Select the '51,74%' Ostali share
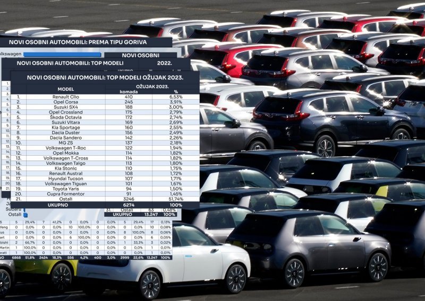This screenshot has height=301, width=425. pos(176,199)
